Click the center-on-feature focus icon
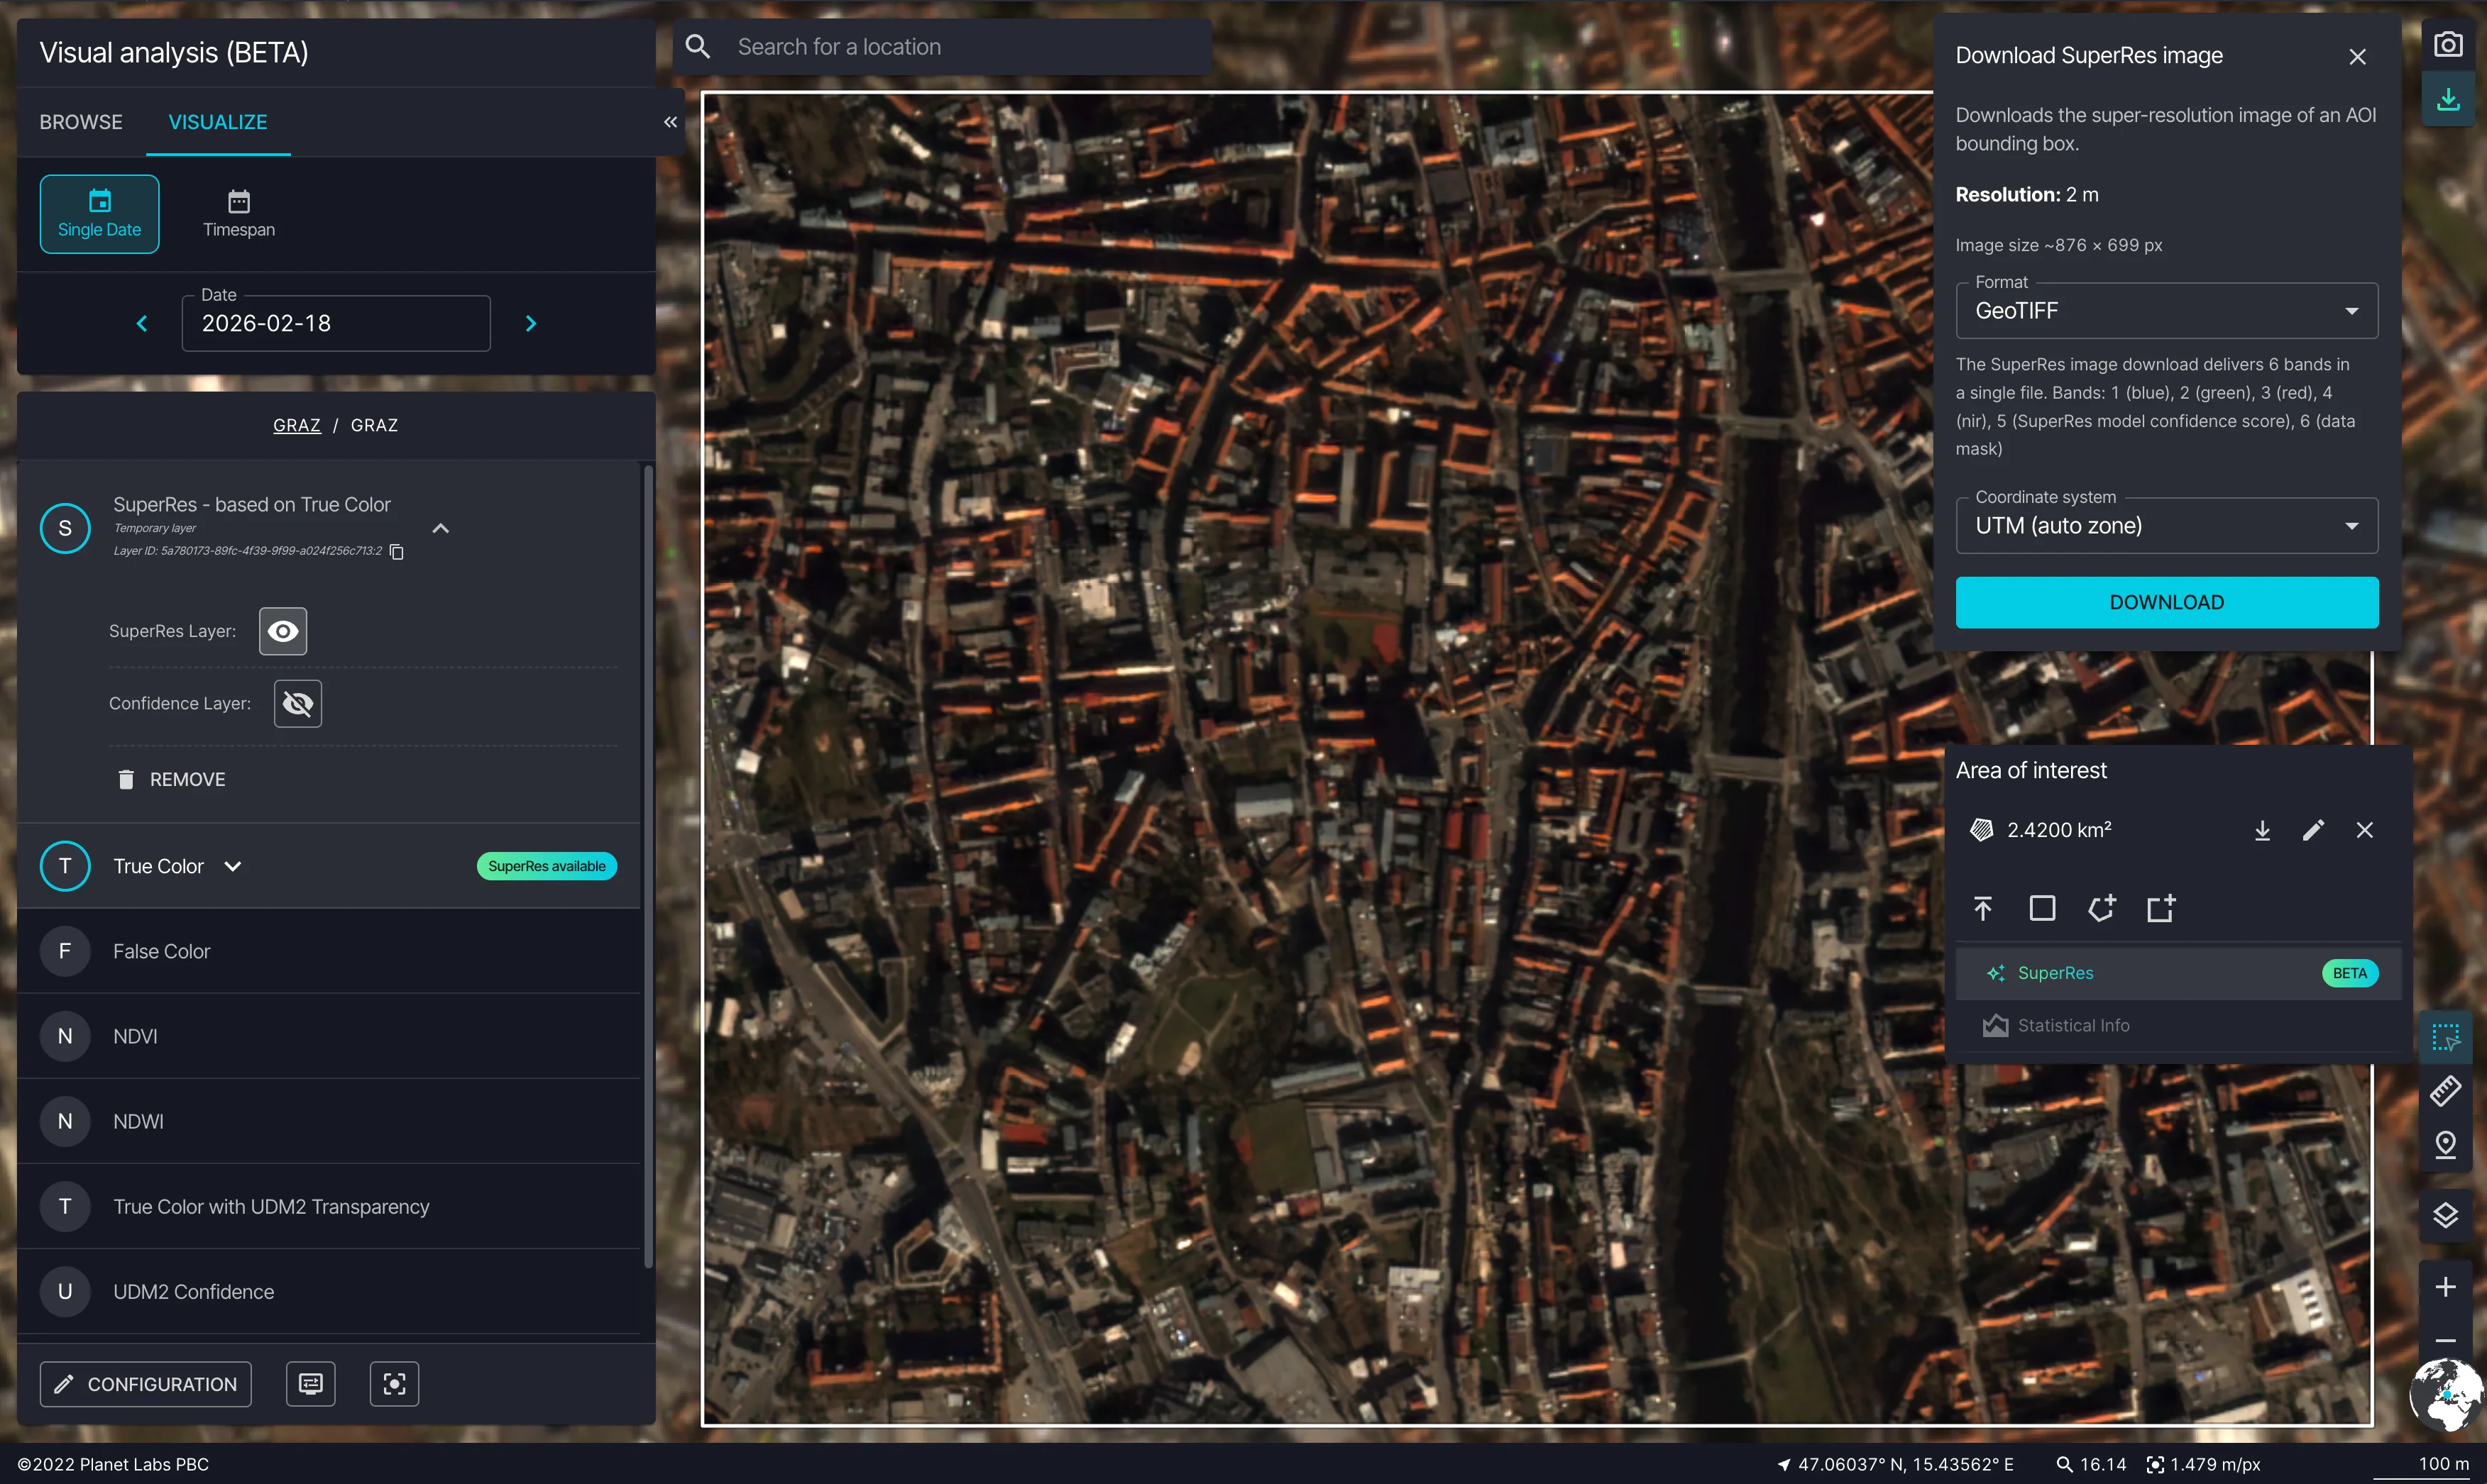The image size is (2487, 1484). tap(394, 1384)
